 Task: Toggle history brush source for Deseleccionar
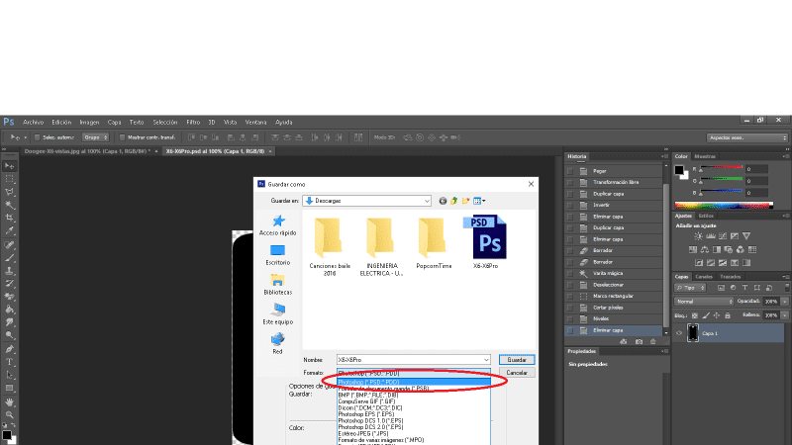pos(570,285)
